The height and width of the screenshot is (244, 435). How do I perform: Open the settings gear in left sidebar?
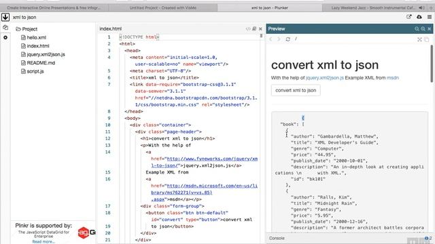(x=5, y=37)
